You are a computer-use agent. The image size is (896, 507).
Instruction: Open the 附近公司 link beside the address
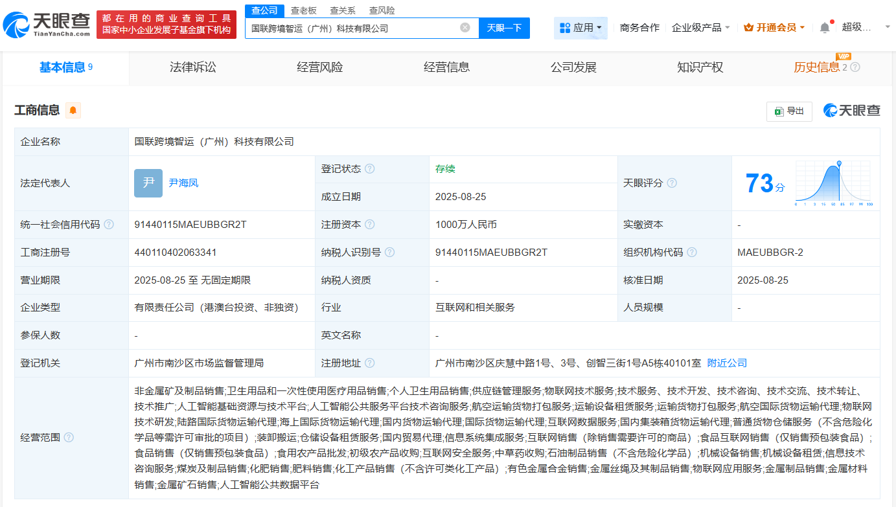[x=726, y=363]
